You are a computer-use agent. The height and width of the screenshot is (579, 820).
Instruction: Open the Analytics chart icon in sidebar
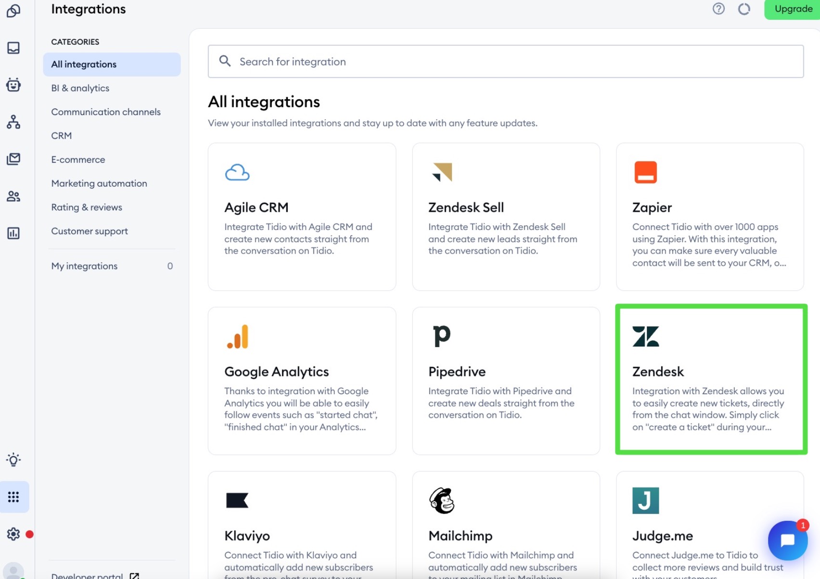tap(13, 233)
